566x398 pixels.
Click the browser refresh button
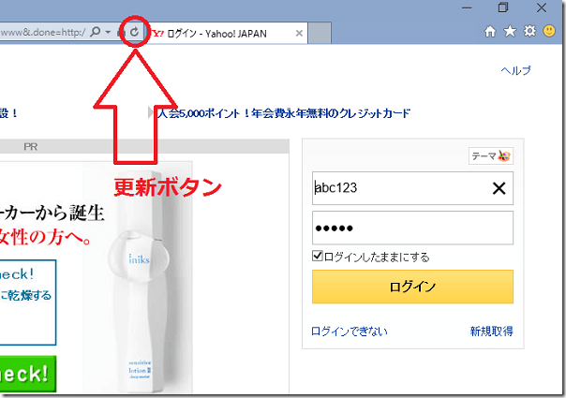click(x=135, y=33)
